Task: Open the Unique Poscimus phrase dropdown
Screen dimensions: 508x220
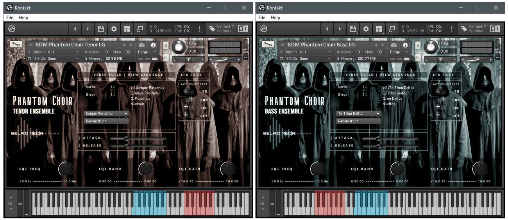Action: pos(107,114)
